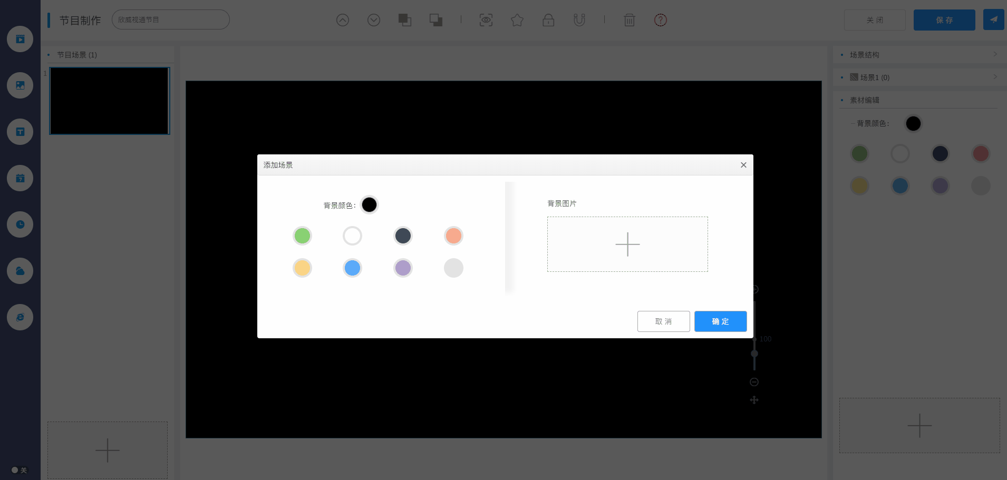Image resolution: width=1007 pixels, height=480 pixels.
Task: Click the 取消 button in dialog
Action: point(663,321)
